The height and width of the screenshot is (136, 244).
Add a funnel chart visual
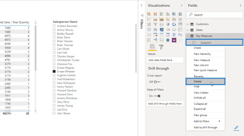click(155, 24)
